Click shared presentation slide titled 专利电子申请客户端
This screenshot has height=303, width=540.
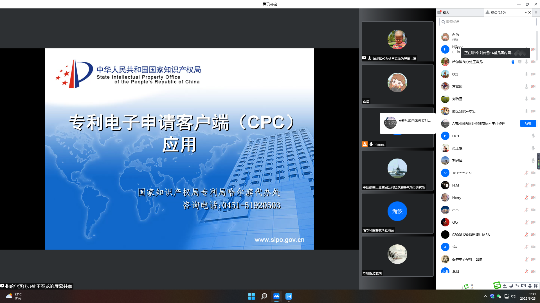coord(179,149)
